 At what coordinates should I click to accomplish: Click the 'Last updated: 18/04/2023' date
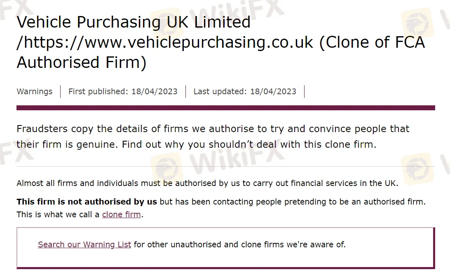pos(245,91)
